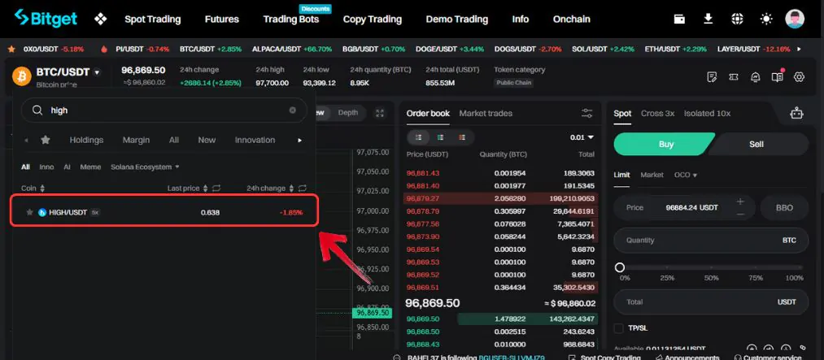Open the price alert bell icon
824x360 pixels.
pyautogui.click(x=756, y=77)
